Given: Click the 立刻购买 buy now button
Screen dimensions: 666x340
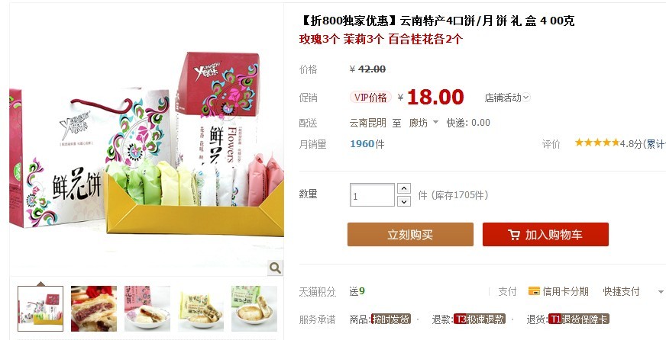Looking at the screenshot, I should 410,235.
